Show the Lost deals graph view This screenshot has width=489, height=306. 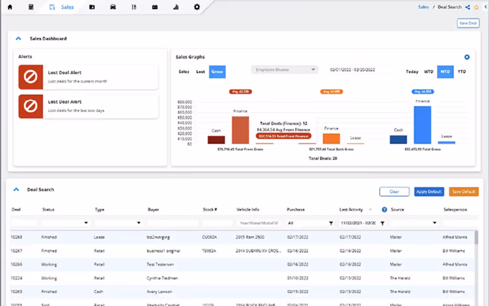point(200,72)
